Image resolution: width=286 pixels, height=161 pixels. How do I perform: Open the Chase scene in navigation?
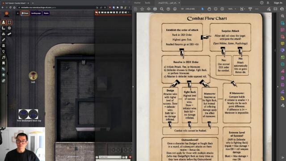click(x=25, y=13)
